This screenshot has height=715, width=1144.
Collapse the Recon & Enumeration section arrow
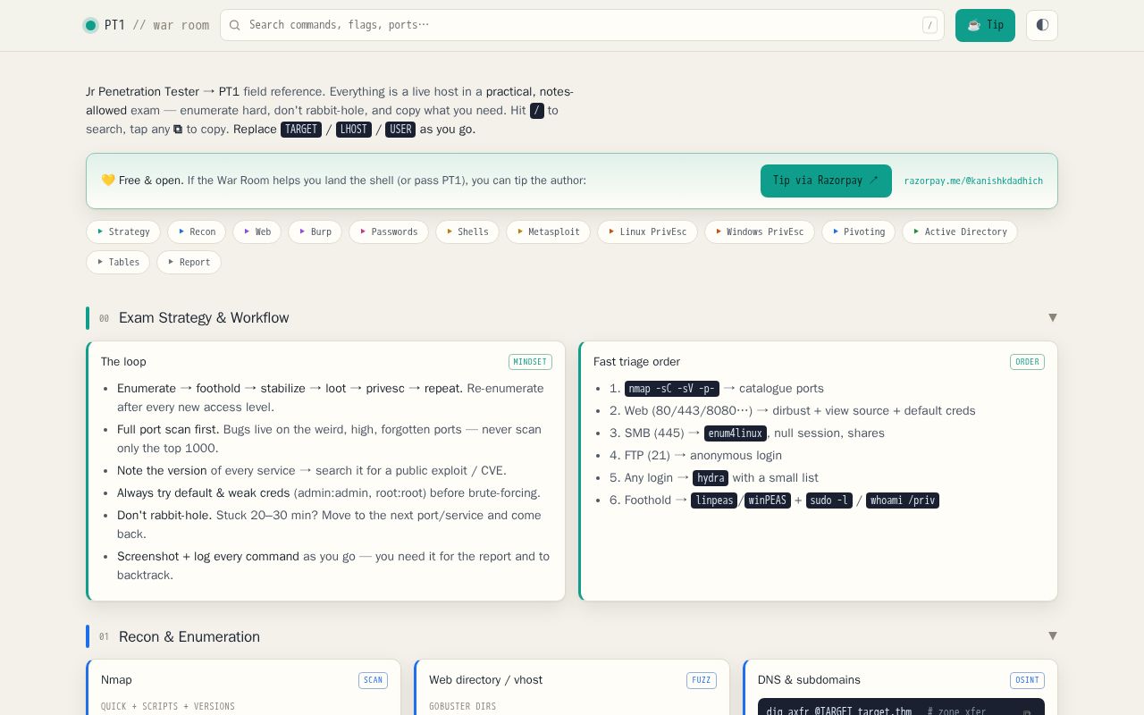tap(1053, 635)
